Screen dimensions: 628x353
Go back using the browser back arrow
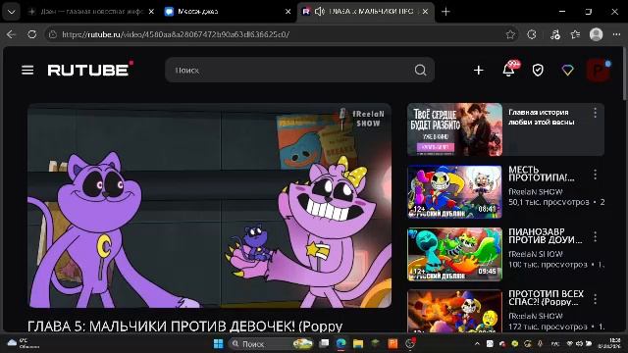coord(11,34)
